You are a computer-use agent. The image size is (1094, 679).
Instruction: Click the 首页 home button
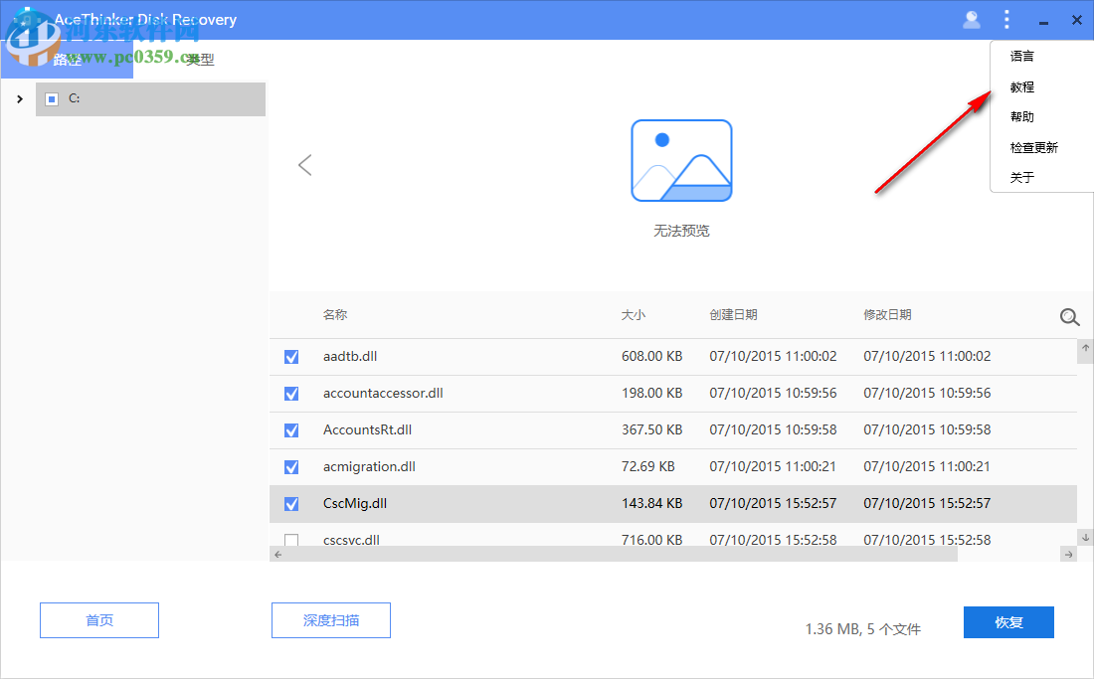pos(98,619)
